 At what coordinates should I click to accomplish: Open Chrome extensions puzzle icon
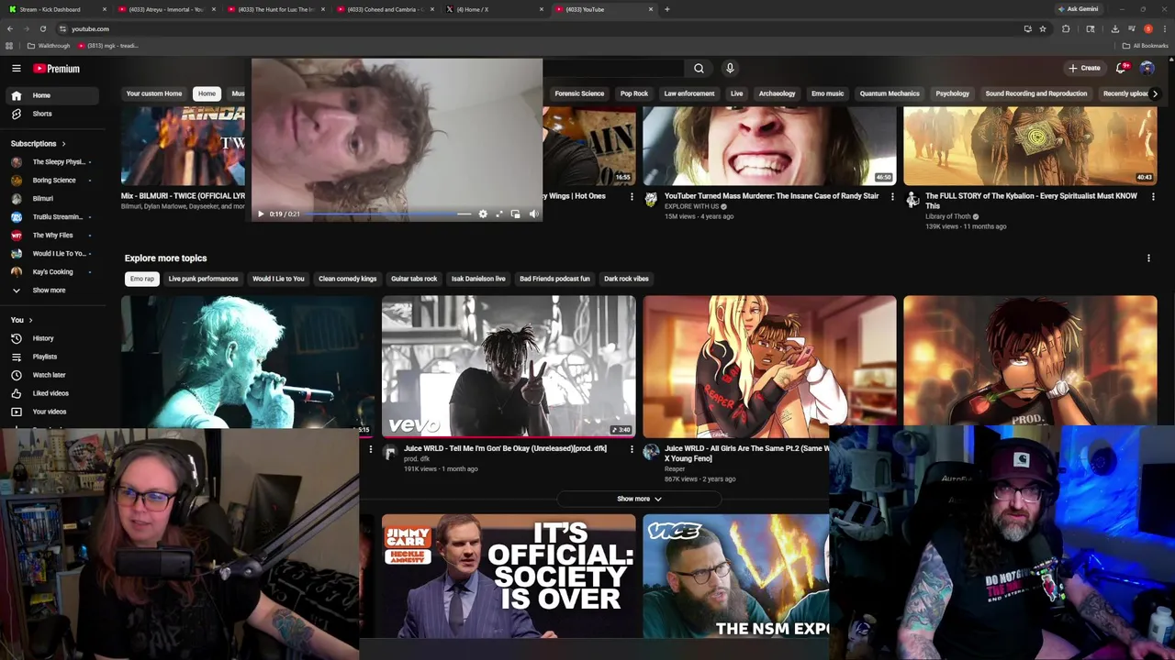(x=1066, y=28)
